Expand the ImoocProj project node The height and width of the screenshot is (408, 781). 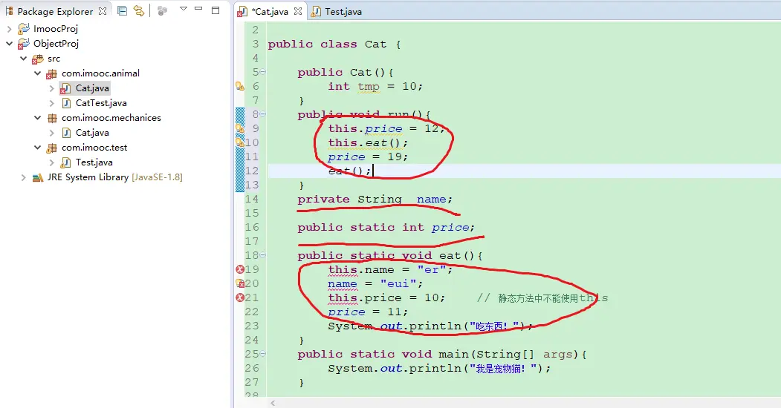9,29
